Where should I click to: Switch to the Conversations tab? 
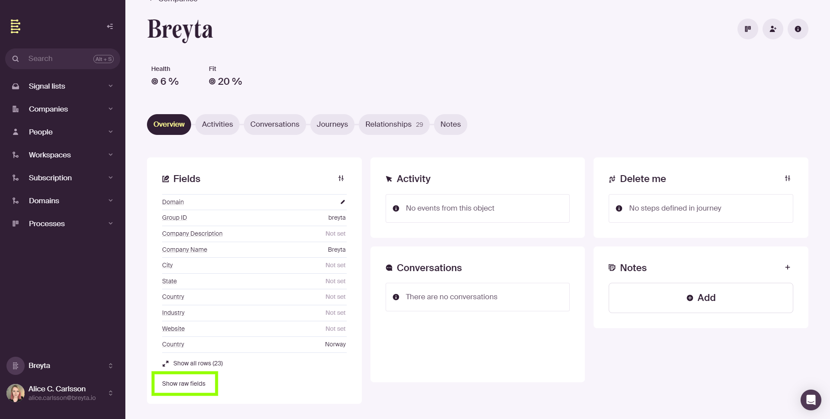275,125
